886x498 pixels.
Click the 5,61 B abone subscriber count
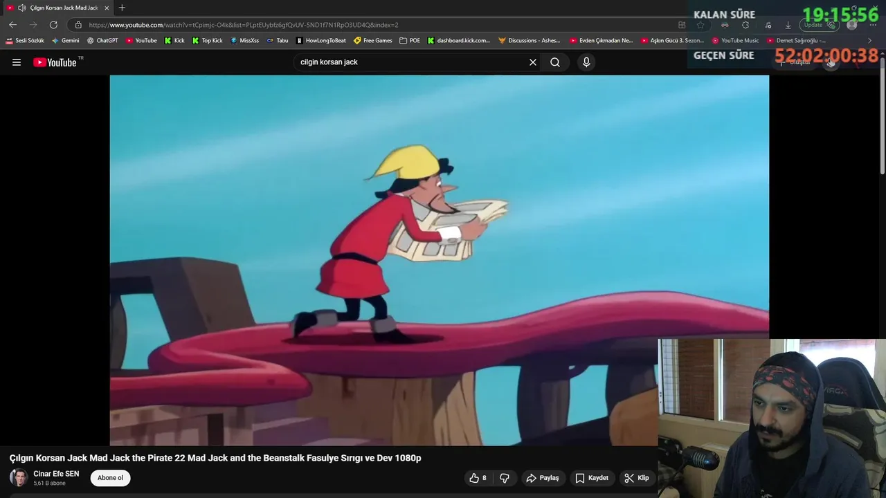49,483
